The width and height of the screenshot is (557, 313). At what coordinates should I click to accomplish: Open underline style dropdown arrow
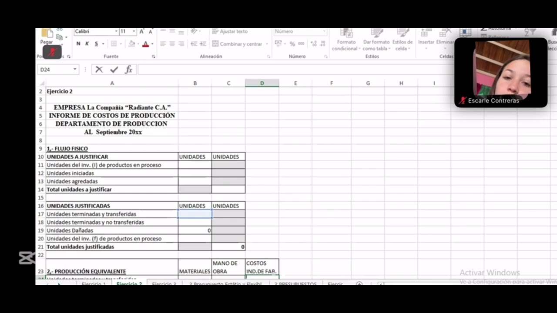[103, 44]
